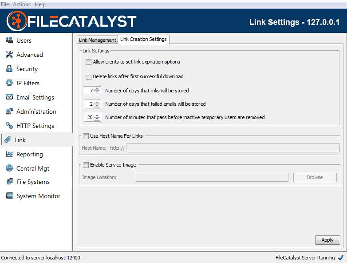Click the FileCatalyst logo icon

(17, 21)
